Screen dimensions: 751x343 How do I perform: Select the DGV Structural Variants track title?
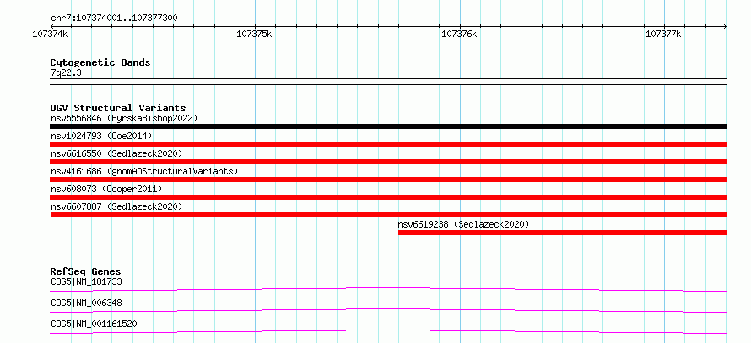118,108
